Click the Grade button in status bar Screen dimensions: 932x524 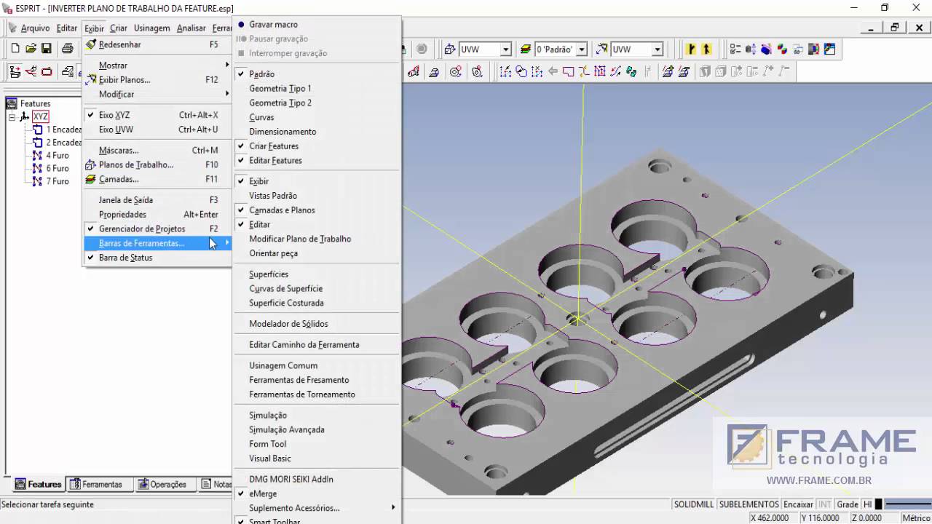coord(848,504)
